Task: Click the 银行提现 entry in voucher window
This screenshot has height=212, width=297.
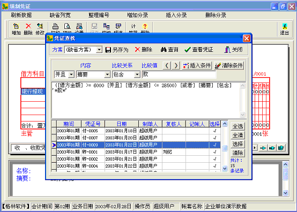Action: pyautogui.click(x=33, y=92)
